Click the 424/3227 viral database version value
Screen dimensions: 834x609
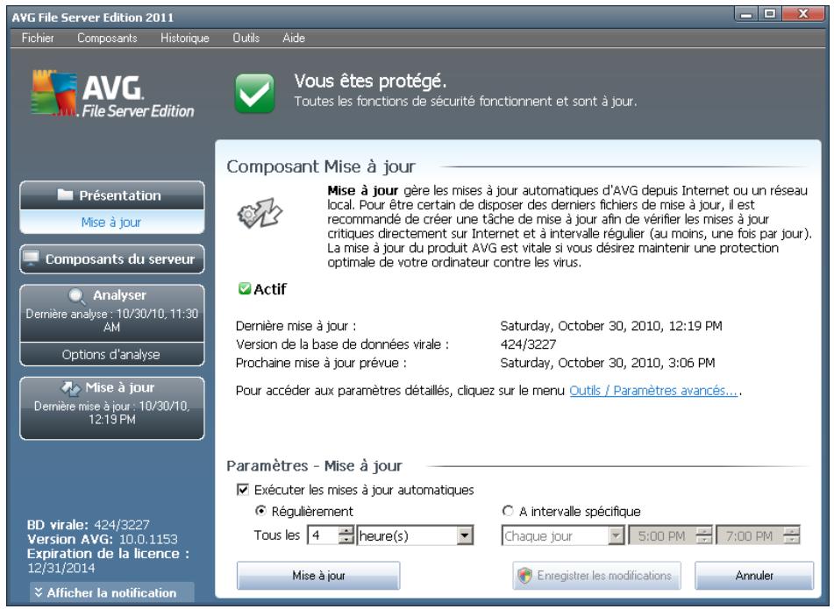(x=528, y=344)
